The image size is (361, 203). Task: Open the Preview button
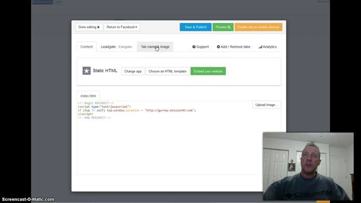point(223,27)
